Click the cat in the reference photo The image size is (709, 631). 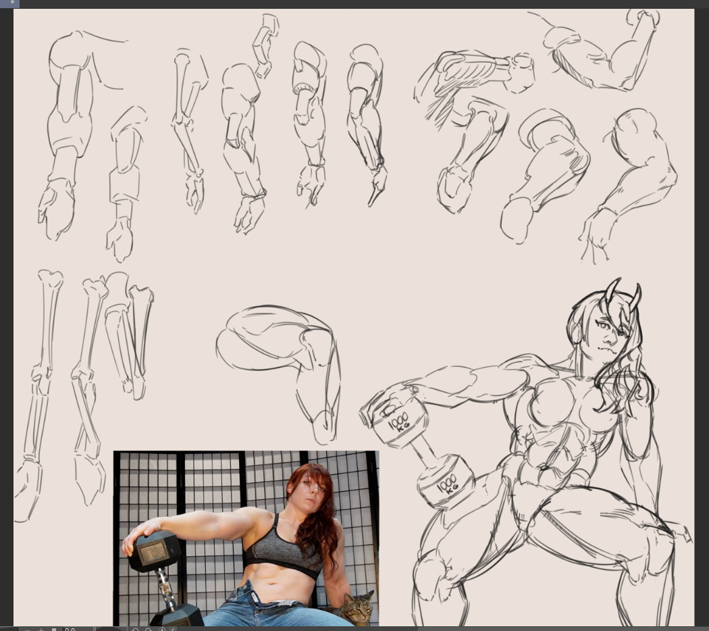(357, 609)
